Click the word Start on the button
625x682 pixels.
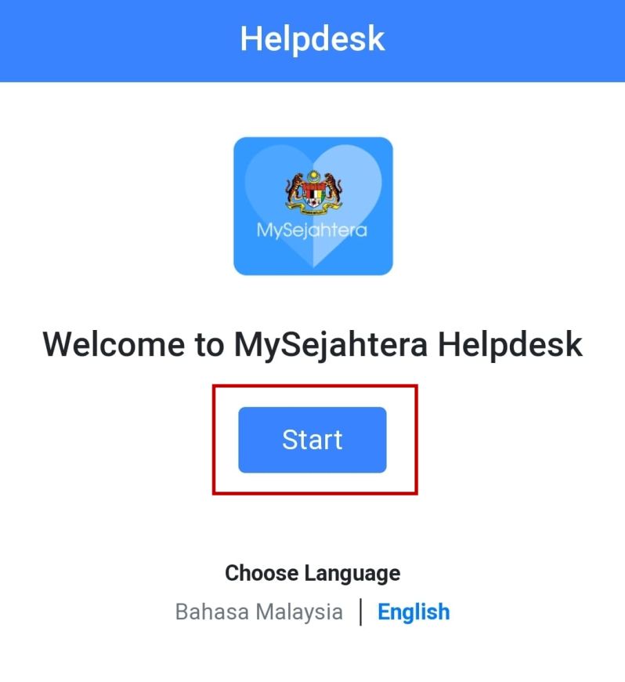[312, 439]
